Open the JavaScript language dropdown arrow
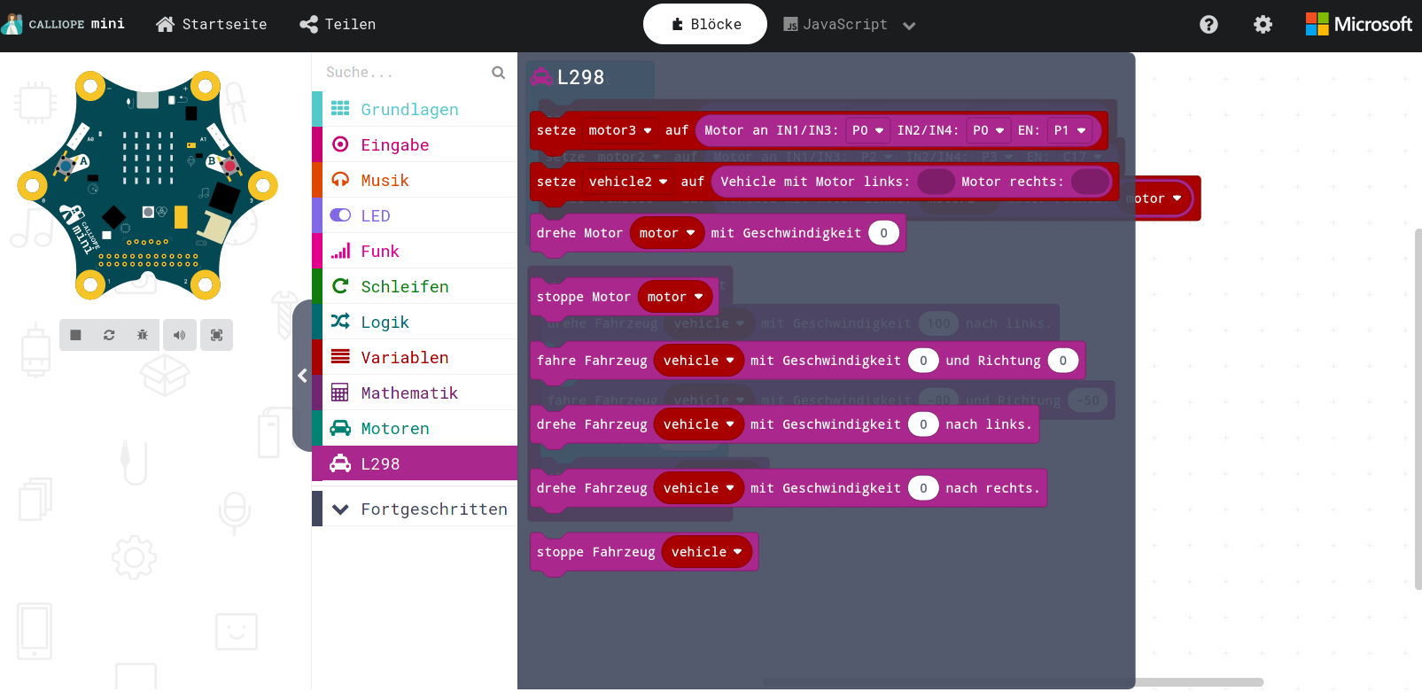The image size is (1422, 692). (x=909, y=26)
